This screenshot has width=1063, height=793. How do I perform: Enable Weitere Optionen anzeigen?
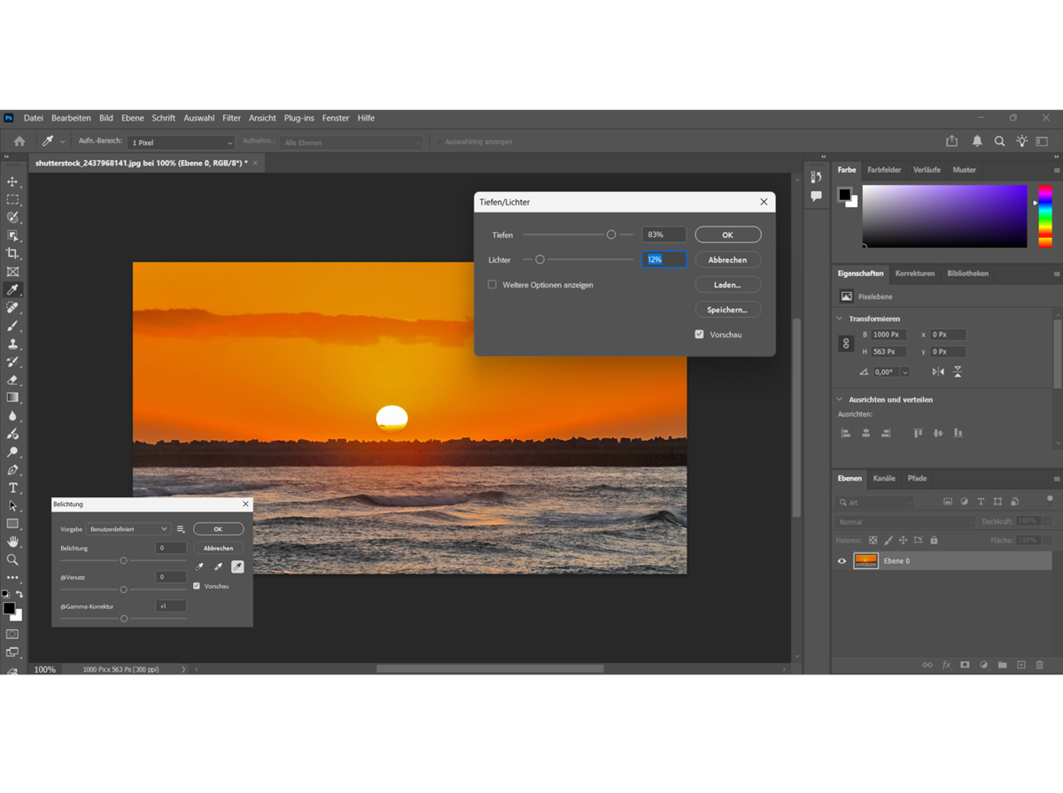coord(493,284)
